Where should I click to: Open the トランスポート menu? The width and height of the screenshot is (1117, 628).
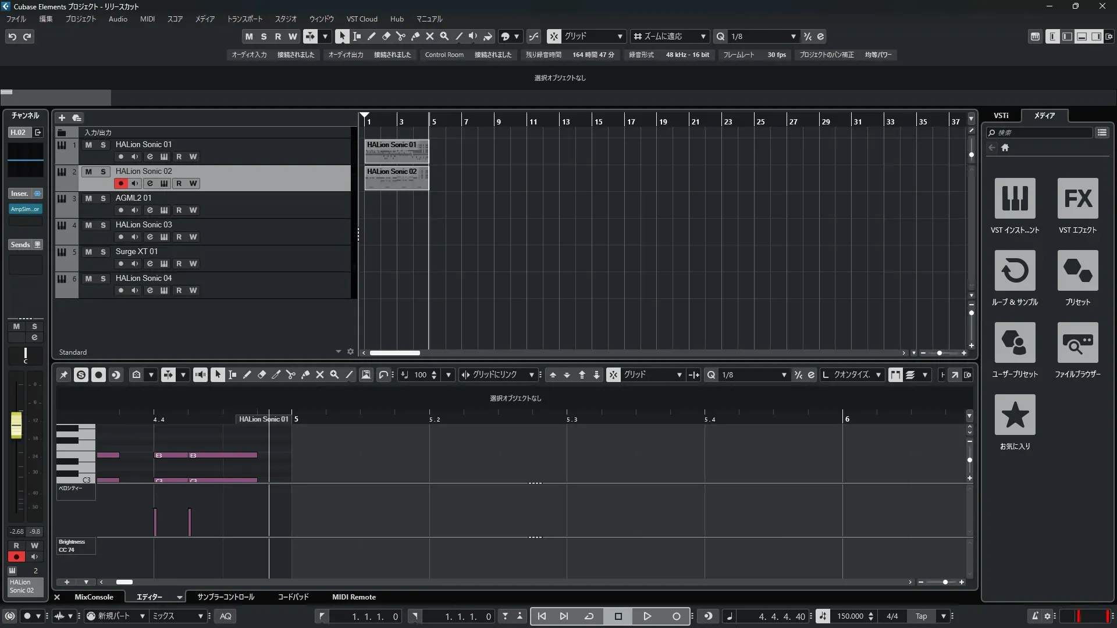244,19
